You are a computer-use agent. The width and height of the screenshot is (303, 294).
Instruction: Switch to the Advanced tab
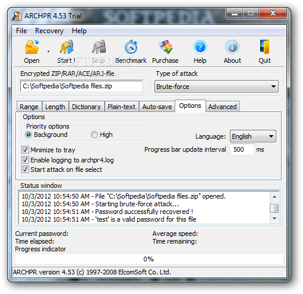pyautogui.click(x=222, y=107)
